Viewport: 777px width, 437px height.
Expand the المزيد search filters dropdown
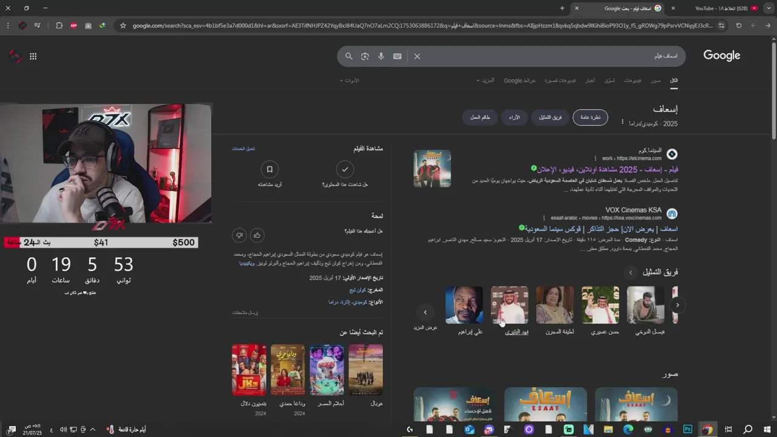486,80
